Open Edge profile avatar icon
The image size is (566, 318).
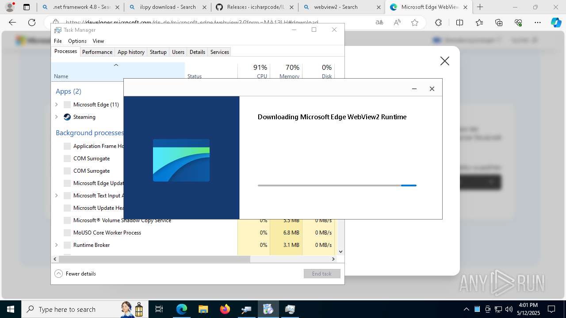[10, 7]
